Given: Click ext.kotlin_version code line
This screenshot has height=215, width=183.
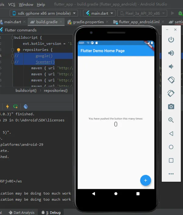Looking at the screenshot, I should [x=47, y=44].
